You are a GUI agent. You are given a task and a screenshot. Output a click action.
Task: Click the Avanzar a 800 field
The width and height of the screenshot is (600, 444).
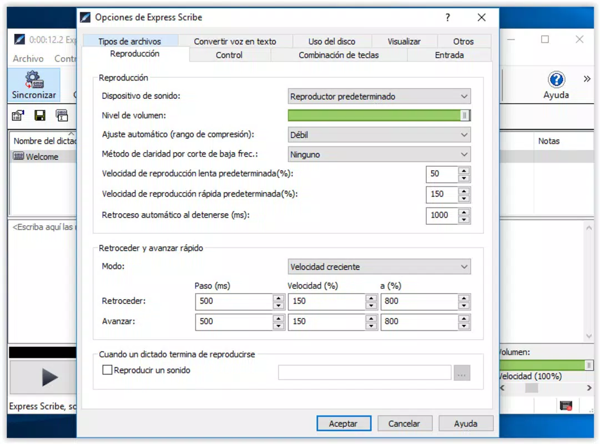420,321
